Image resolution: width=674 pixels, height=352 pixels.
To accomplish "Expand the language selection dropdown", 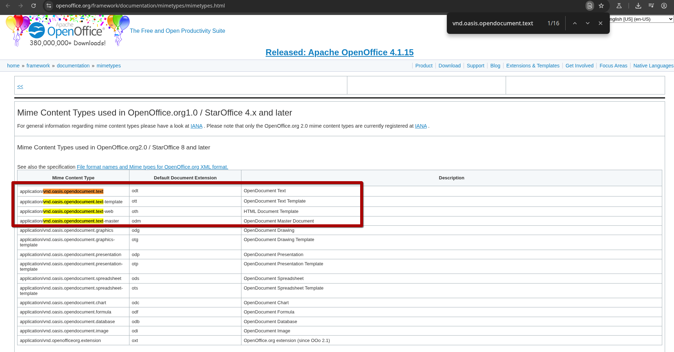I will coord(641,19).
